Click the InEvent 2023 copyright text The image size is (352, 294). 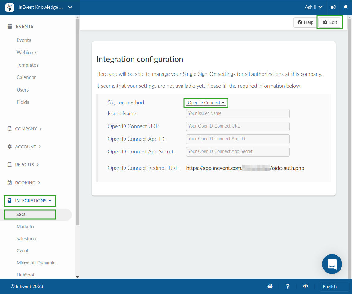(x=27, y=286)
